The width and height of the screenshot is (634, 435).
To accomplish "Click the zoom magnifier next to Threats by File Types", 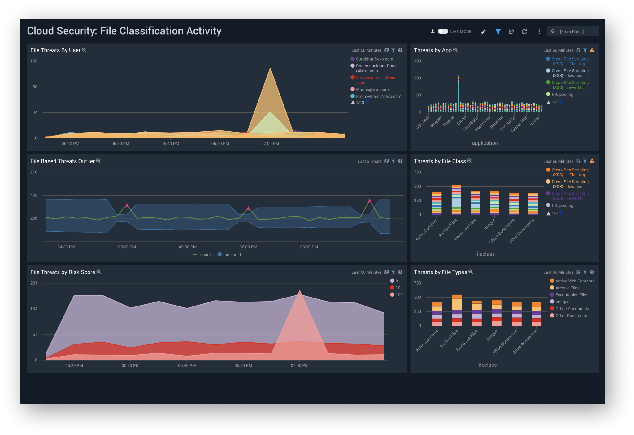I will (471, 272).
